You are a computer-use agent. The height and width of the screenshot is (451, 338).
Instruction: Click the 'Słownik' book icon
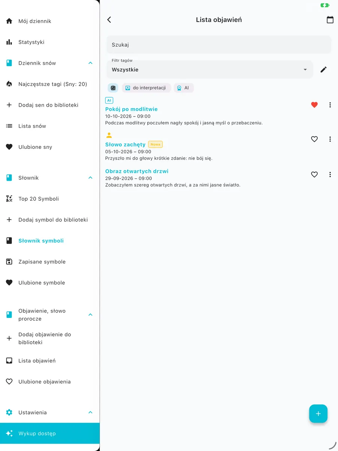9,178
